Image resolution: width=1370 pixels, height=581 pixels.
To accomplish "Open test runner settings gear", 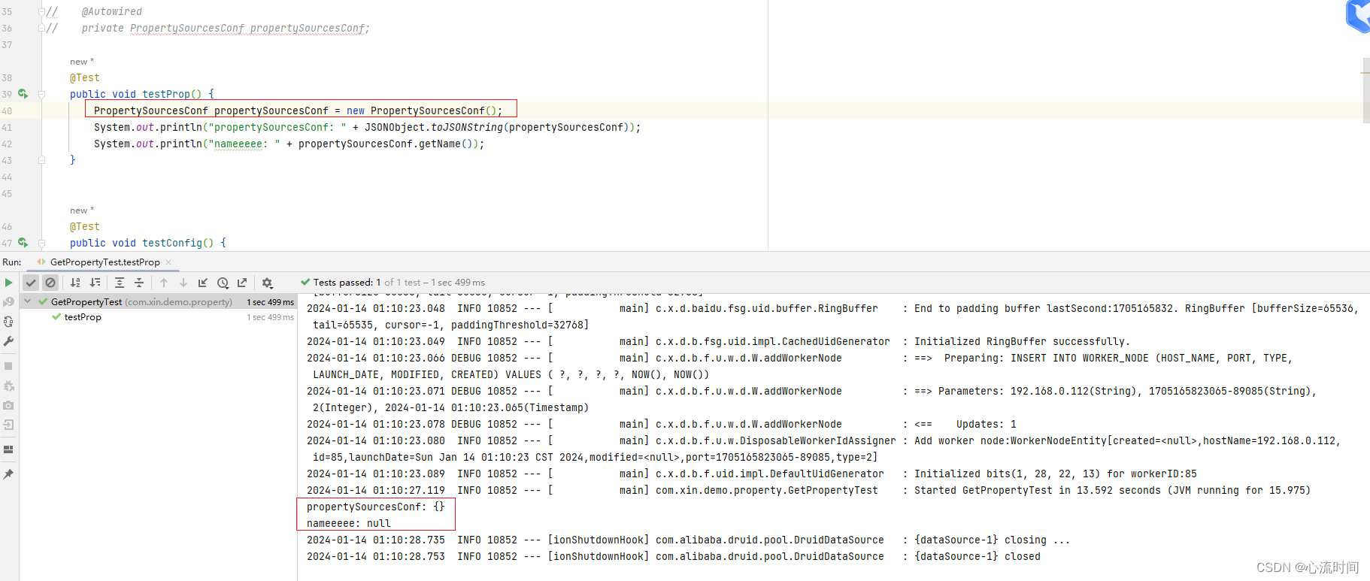I will pos(267,283).
